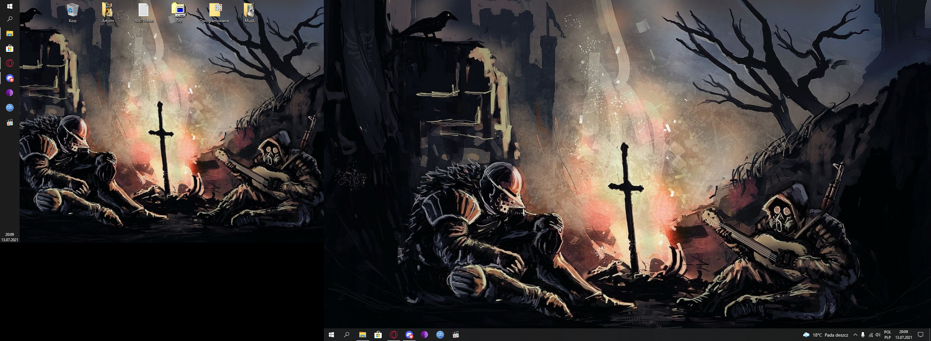Open File Explorer on the horizontal bottom taskbar
This screenshot has height=341, width=931.
tap(362, 334)
